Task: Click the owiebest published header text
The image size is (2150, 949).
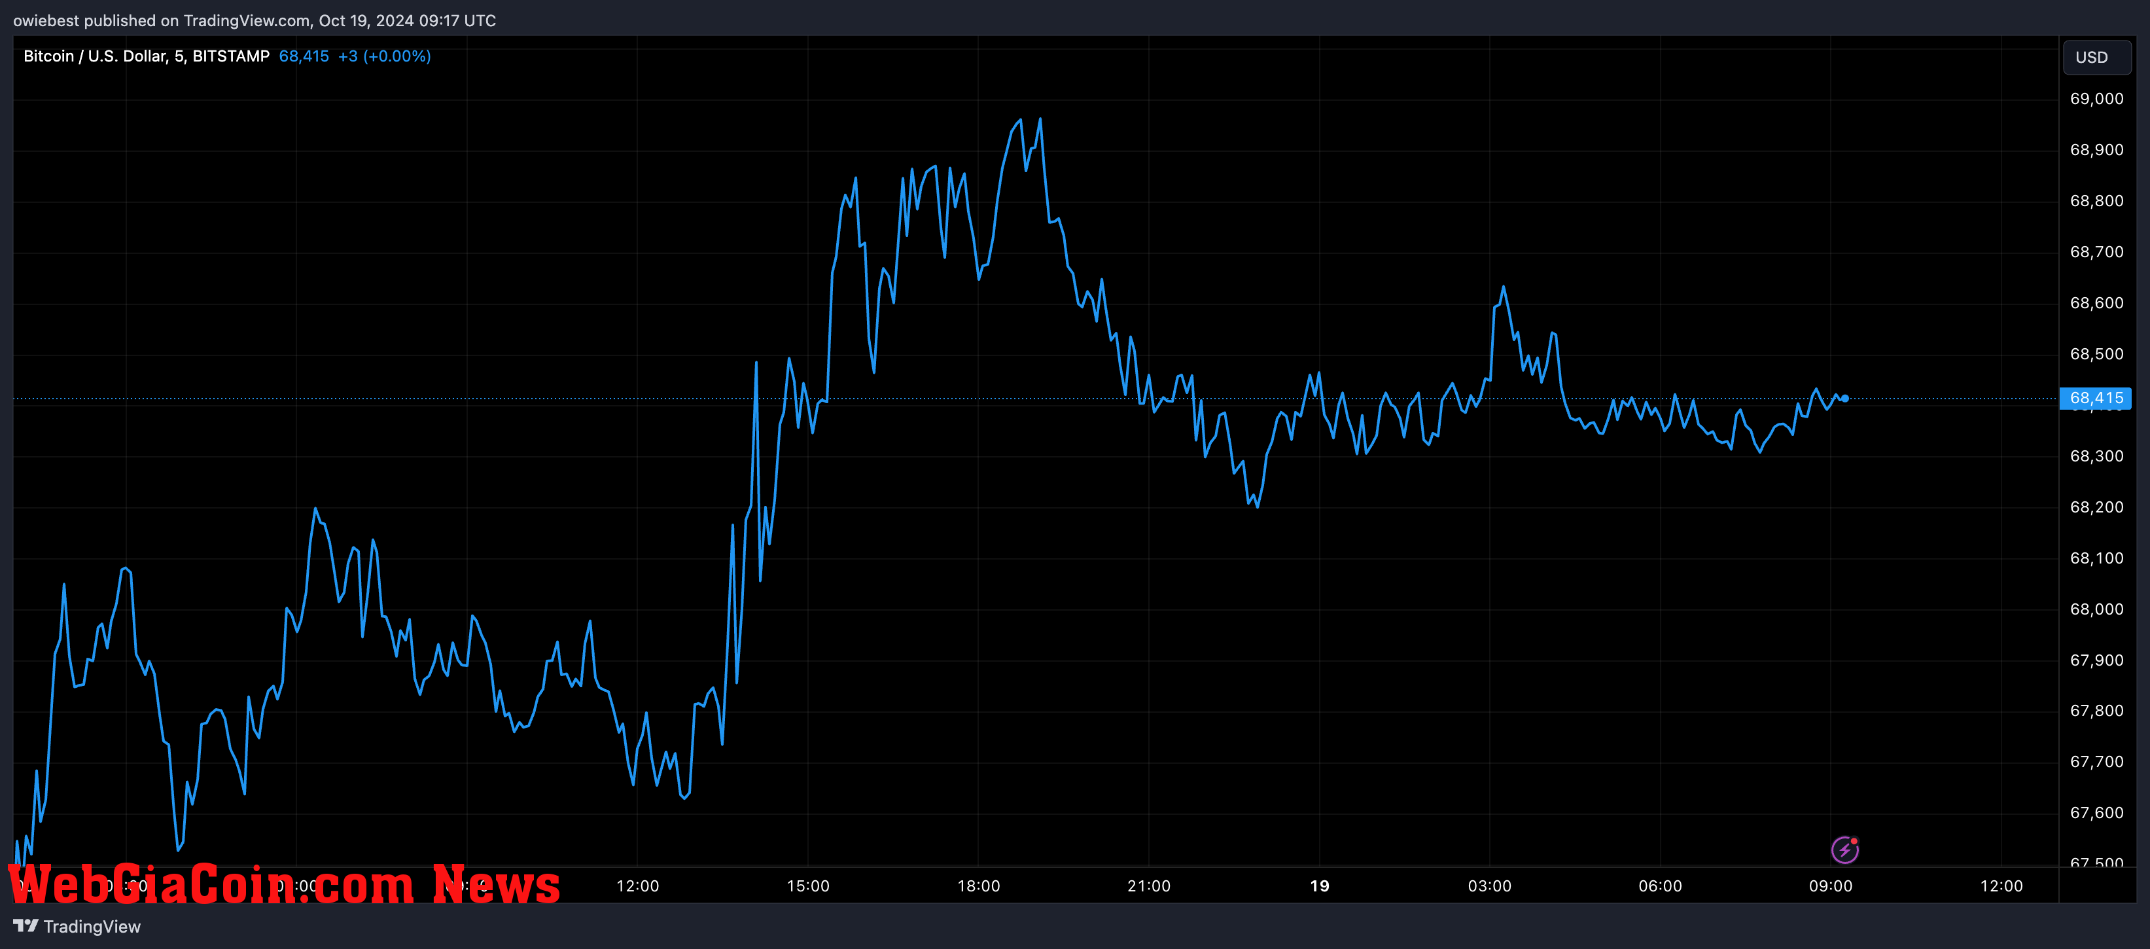Action: tap(255, 20)
